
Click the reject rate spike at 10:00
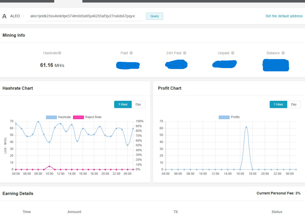coord(49,166)
